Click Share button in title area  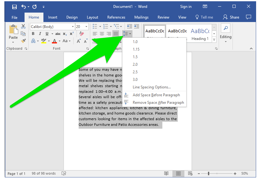[x=231, y=17]
